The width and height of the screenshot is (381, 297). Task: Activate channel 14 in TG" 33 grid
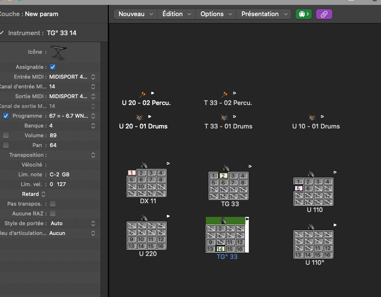click(x=220, y=249)
